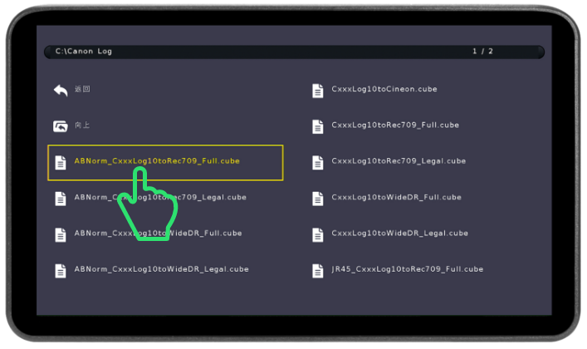
Task: Click the file icon beside ABNorm_CxxxLog10toRec709_Full.cube
Action: (60, 162)
